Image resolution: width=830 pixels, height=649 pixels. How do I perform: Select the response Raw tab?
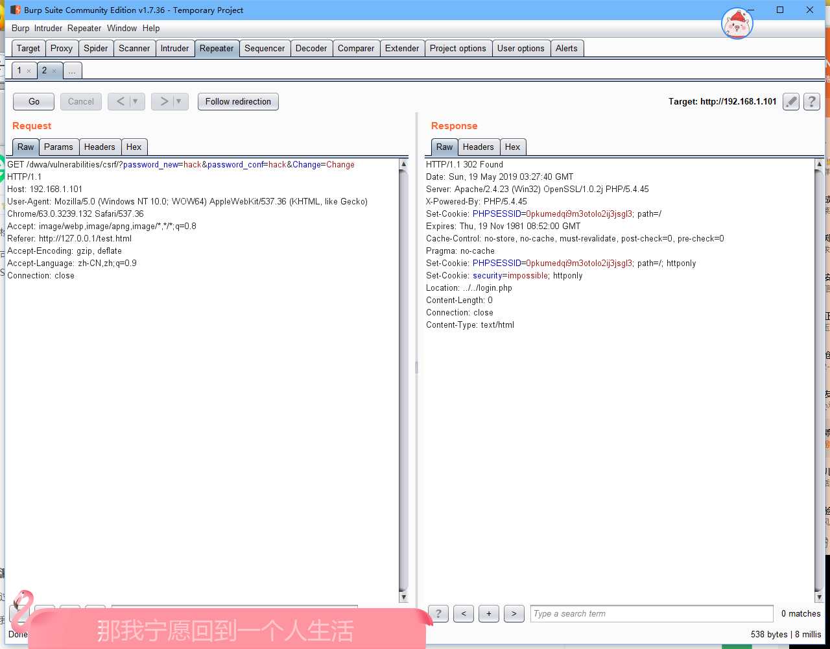point(444,147)
